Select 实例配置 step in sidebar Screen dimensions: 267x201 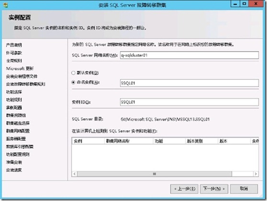14,107
